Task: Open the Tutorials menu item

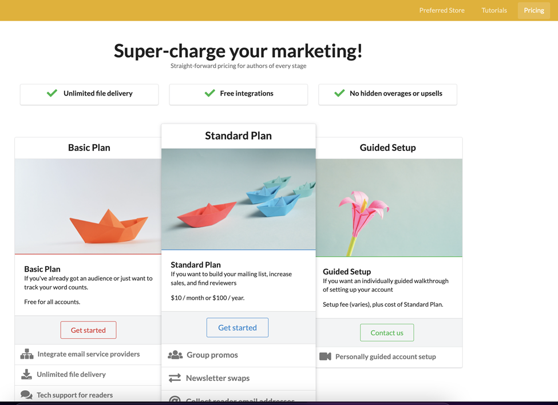Action: pos(494,10)
